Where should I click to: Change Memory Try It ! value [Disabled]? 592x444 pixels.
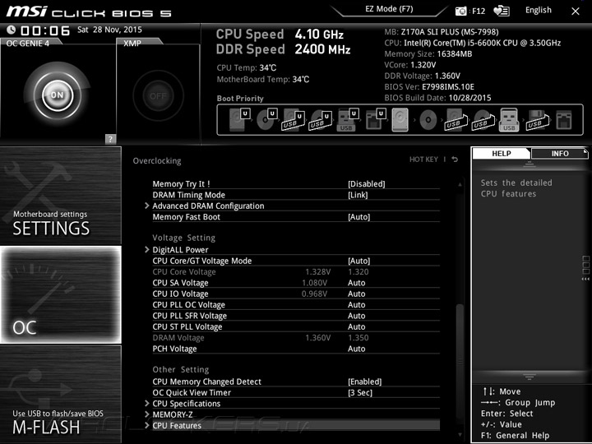tap(366, 184)
